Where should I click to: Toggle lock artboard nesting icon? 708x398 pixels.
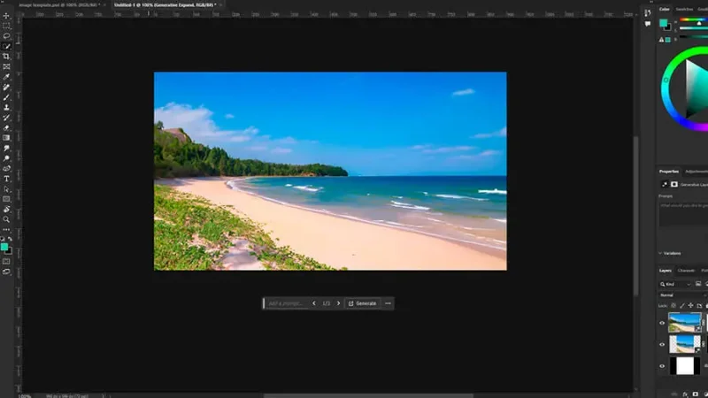699,305
